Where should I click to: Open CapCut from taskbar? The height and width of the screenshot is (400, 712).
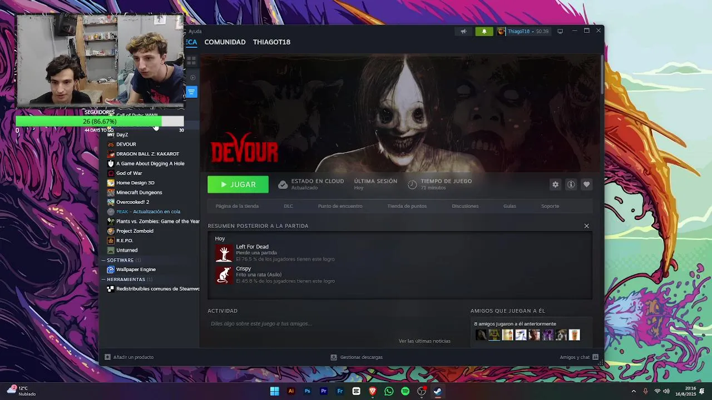click(x=356, y=391)
